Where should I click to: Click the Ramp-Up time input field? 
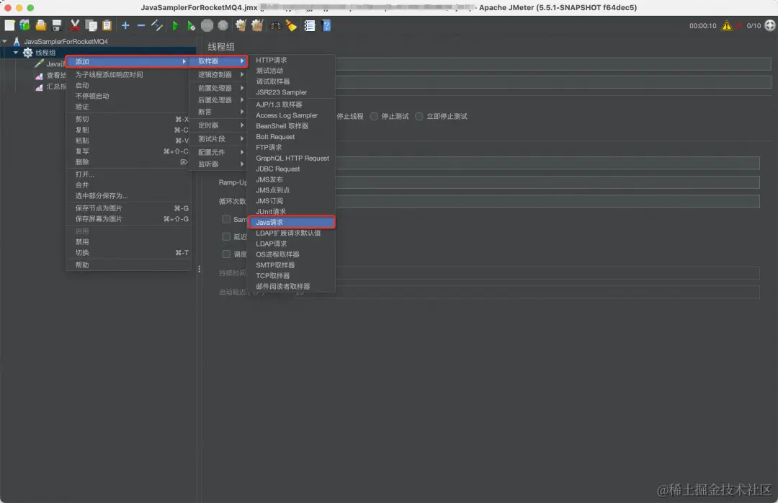(x=547, y=182)
